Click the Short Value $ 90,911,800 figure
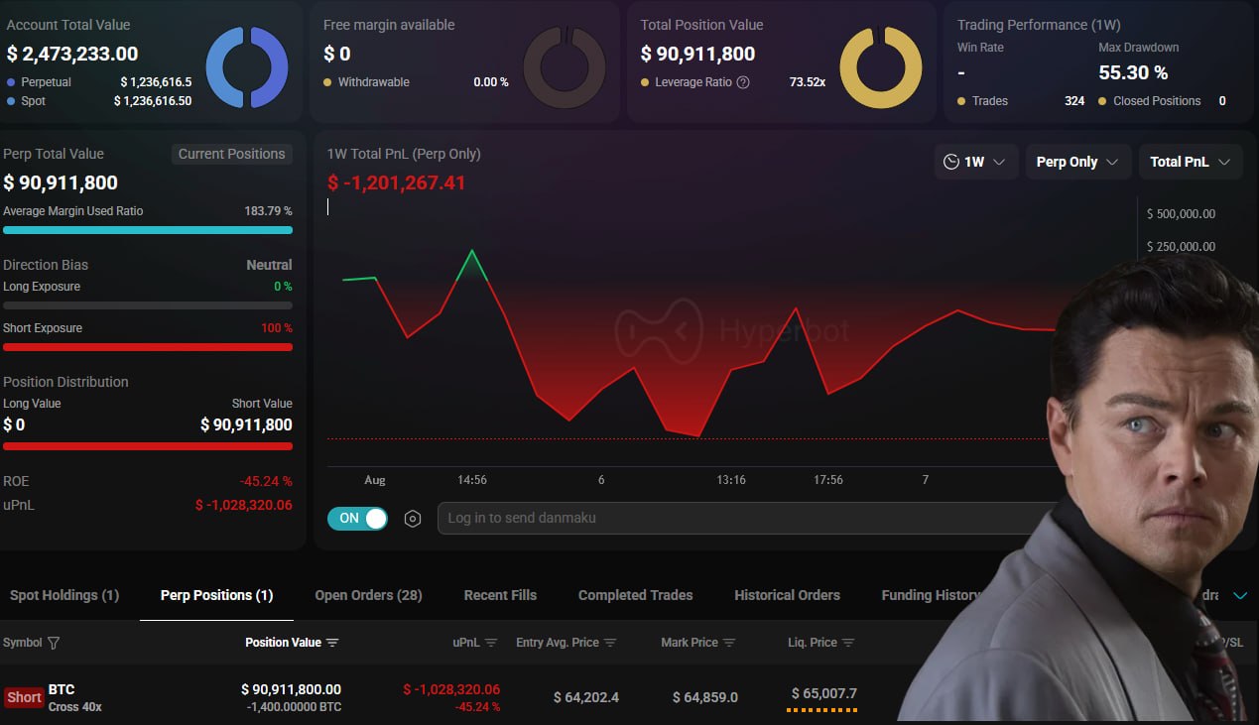Screen dimensions: 1259x725 tap(246, 424)
